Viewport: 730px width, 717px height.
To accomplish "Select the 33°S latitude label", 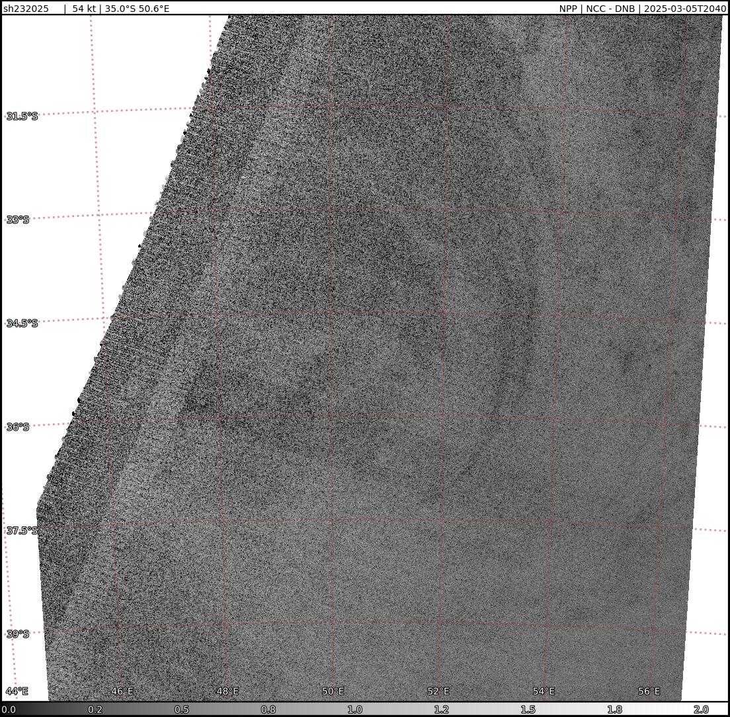I will point(18,220).
